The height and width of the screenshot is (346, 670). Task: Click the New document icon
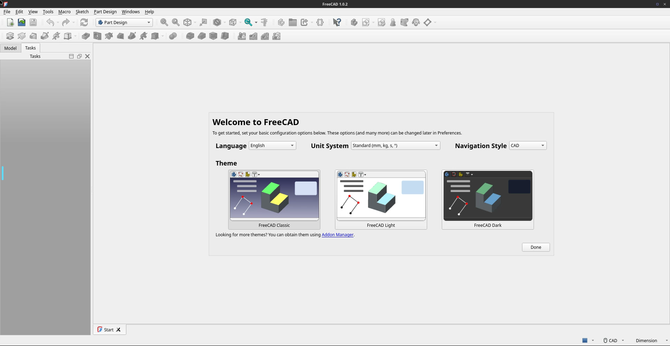pyautogui.click(x=10, y=23)
